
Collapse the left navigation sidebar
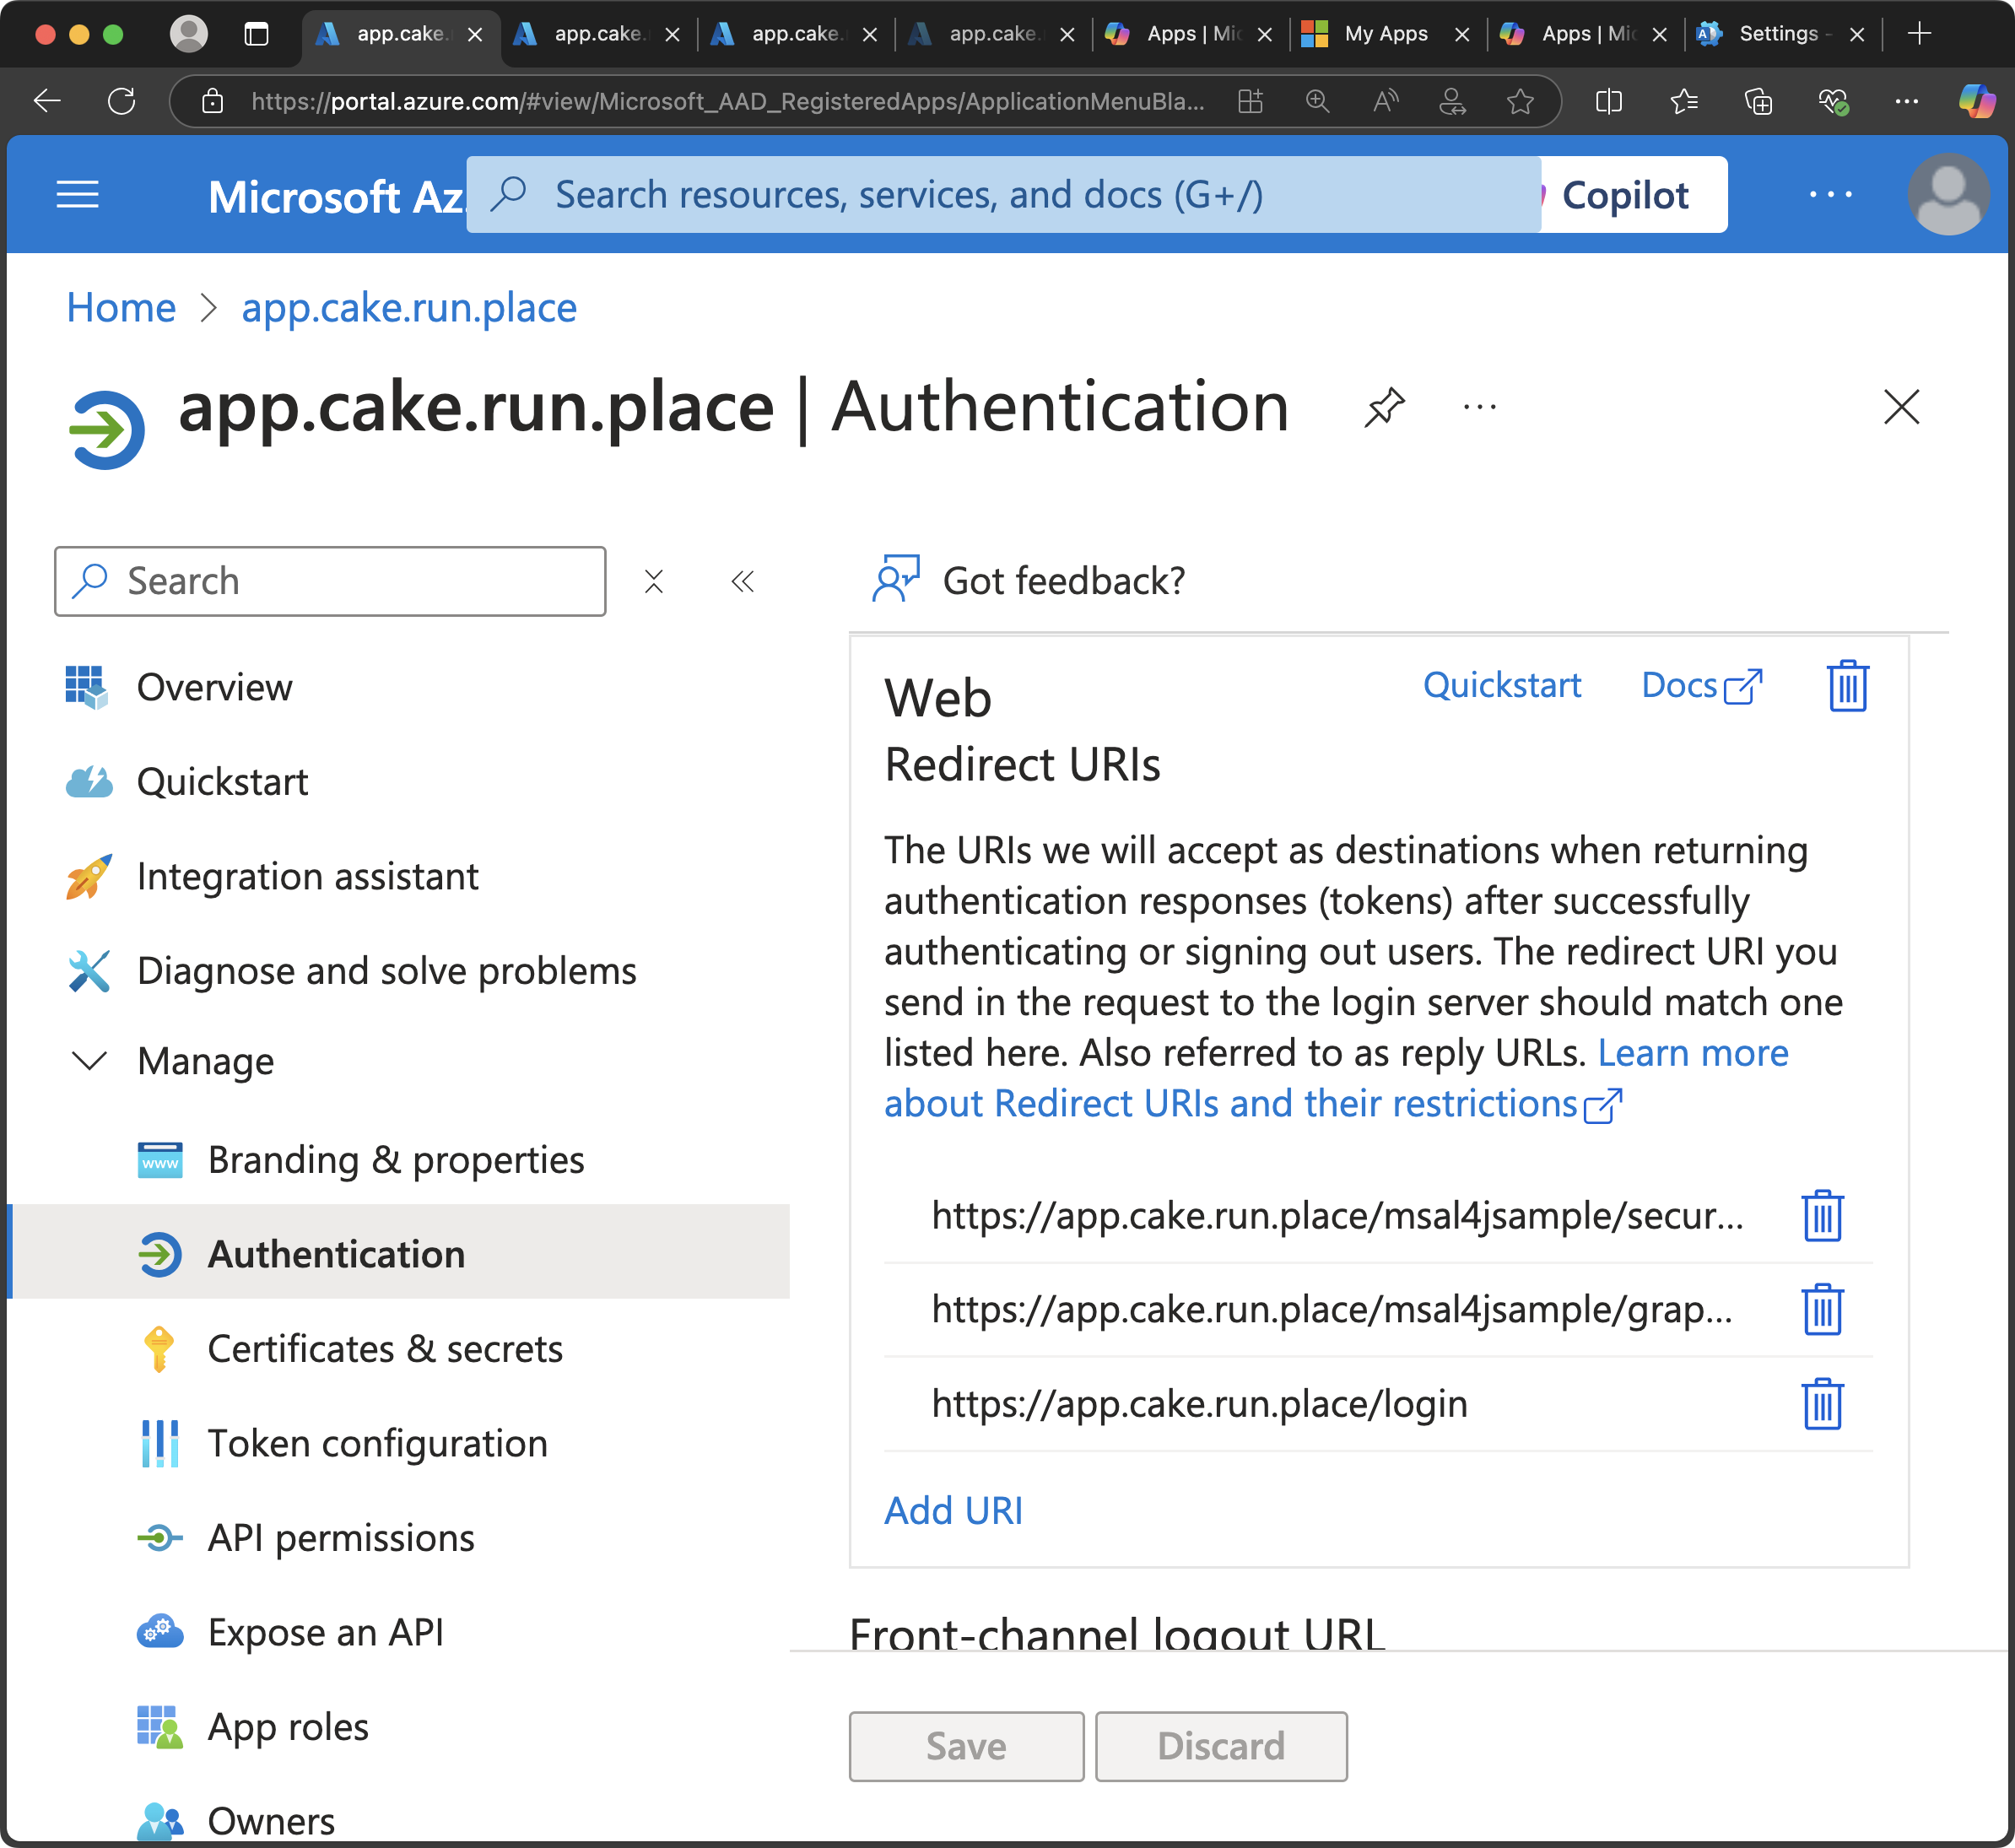pos(742,581)
